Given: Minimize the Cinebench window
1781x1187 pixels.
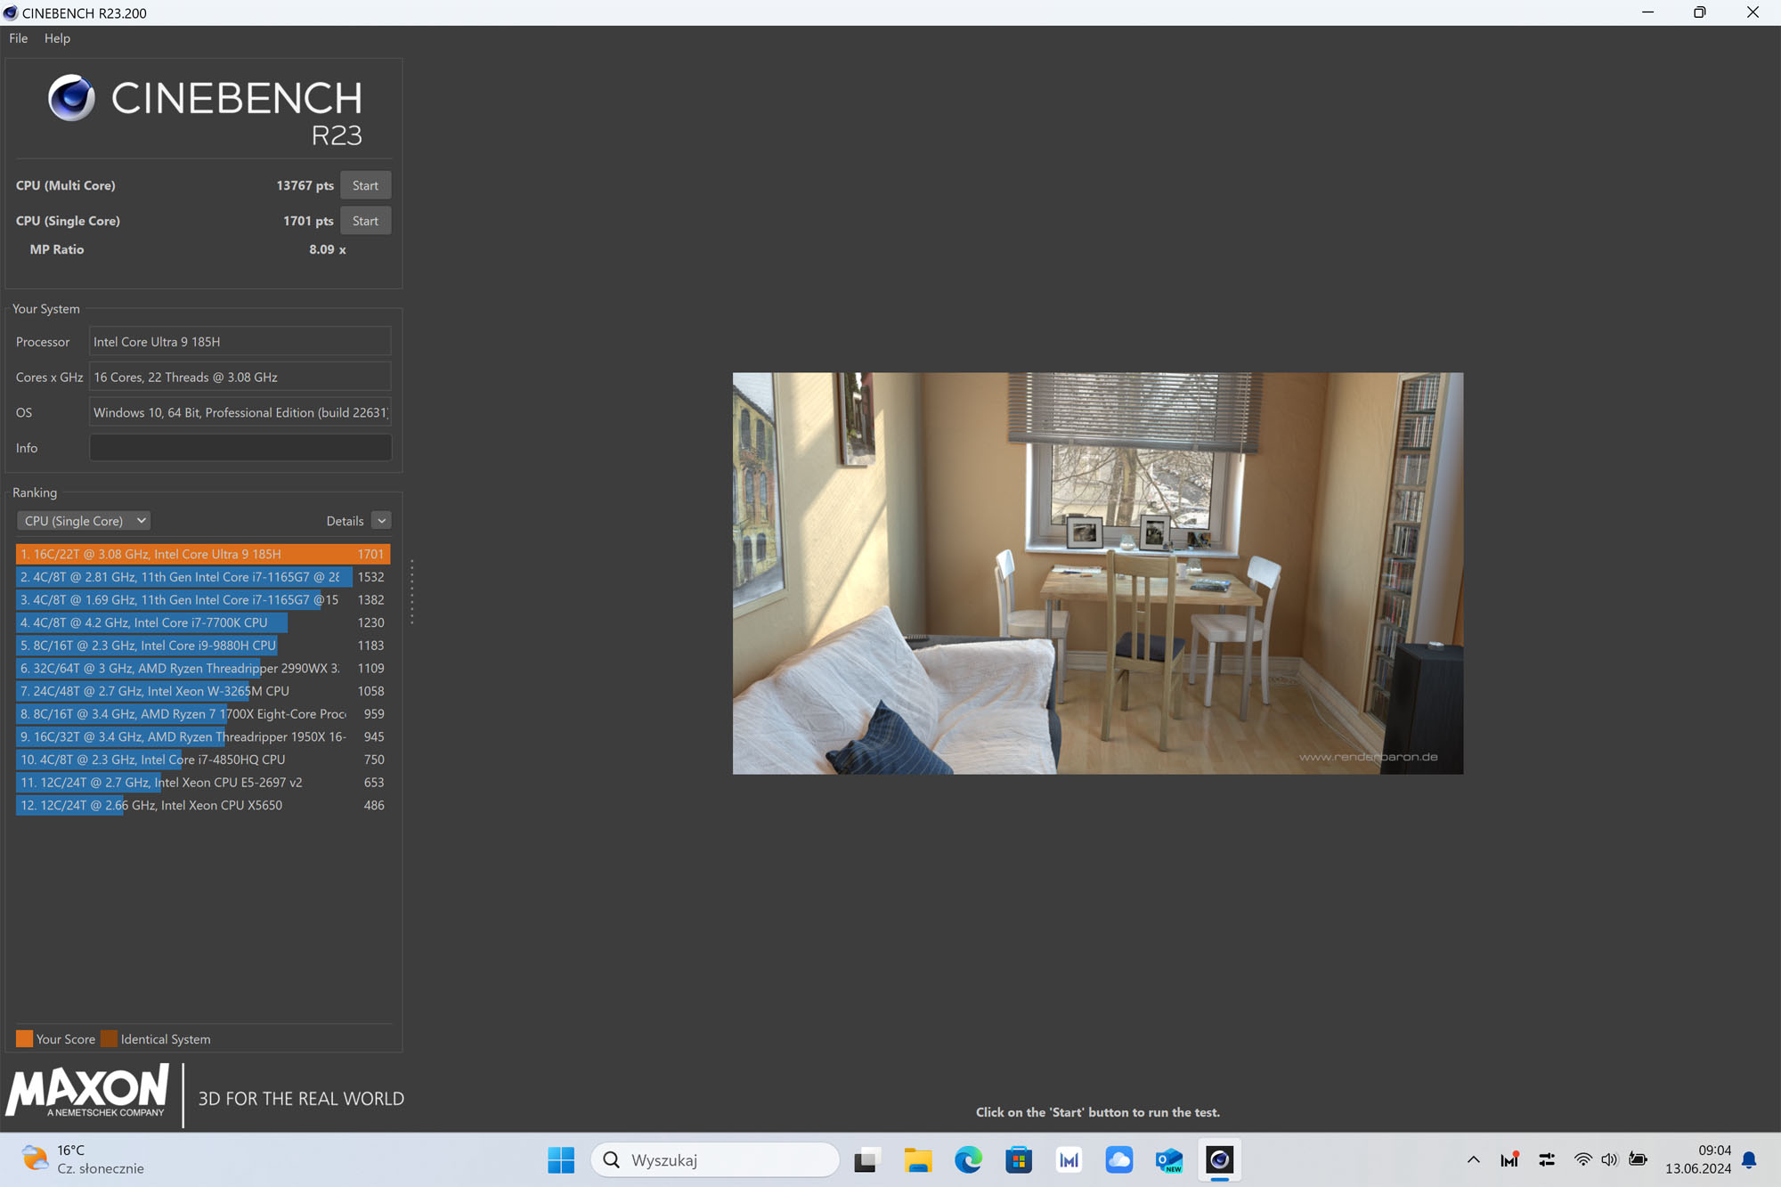Looking at the screenshot, I should (x=1647, y=12).
